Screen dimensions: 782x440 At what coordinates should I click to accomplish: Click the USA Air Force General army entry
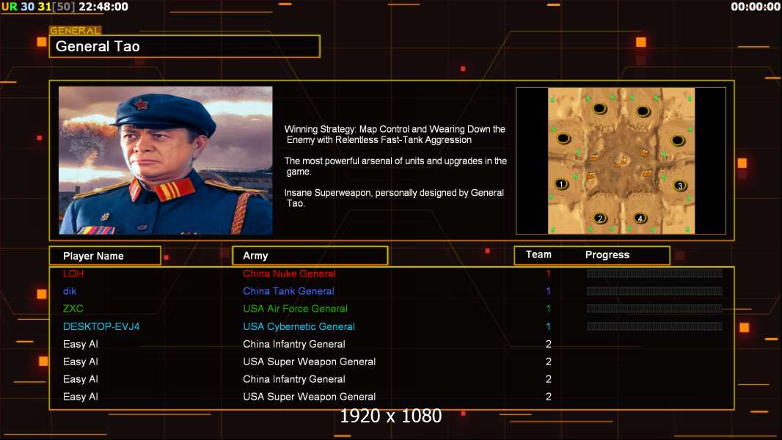pyautogui.click(x=295, y=309)
